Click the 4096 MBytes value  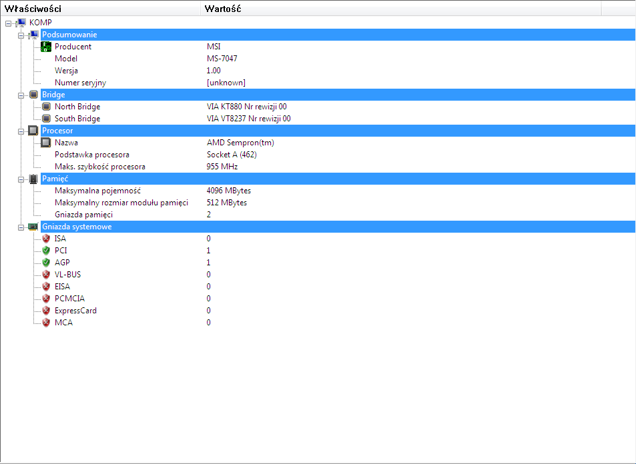tap(229, 191)
